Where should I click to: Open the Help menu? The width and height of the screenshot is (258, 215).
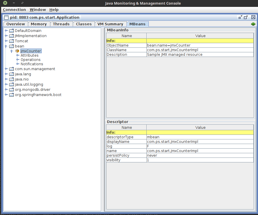[54, 10]
